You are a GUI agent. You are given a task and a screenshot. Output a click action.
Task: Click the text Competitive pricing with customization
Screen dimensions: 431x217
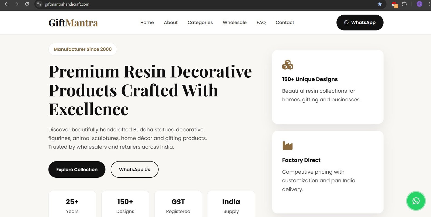319,180
